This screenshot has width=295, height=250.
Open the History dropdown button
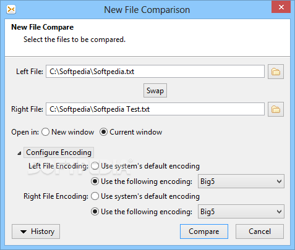coord(36,231)
